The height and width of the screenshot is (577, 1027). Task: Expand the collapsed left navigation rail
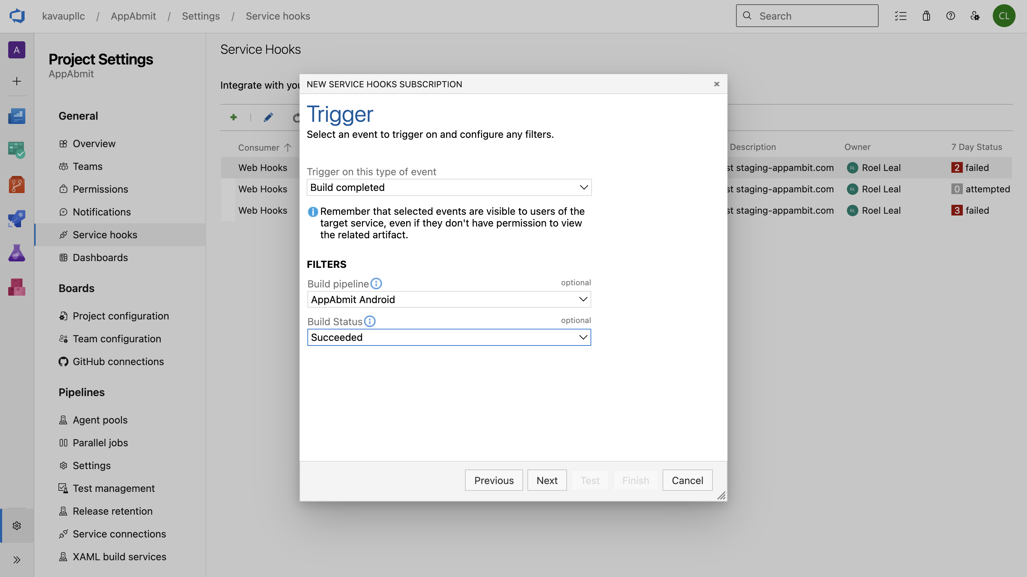click(17, 560)
